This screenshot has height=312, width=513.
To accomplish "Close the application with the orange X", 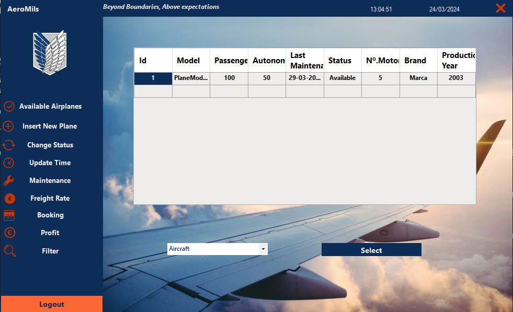I will point(500,8).
